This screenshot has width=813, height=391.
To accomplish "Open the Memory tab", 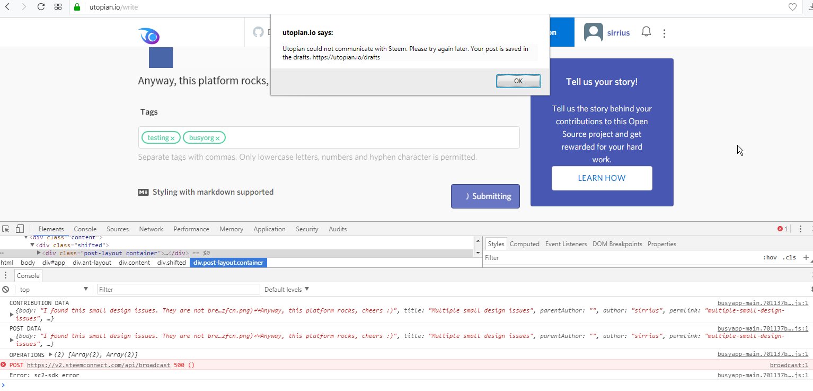I will [232, 229].
